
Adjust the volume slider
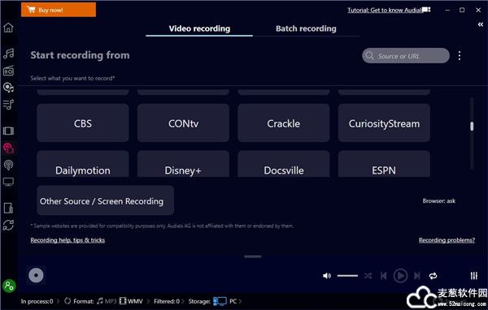pyautogui.click(x=347, y=276)
